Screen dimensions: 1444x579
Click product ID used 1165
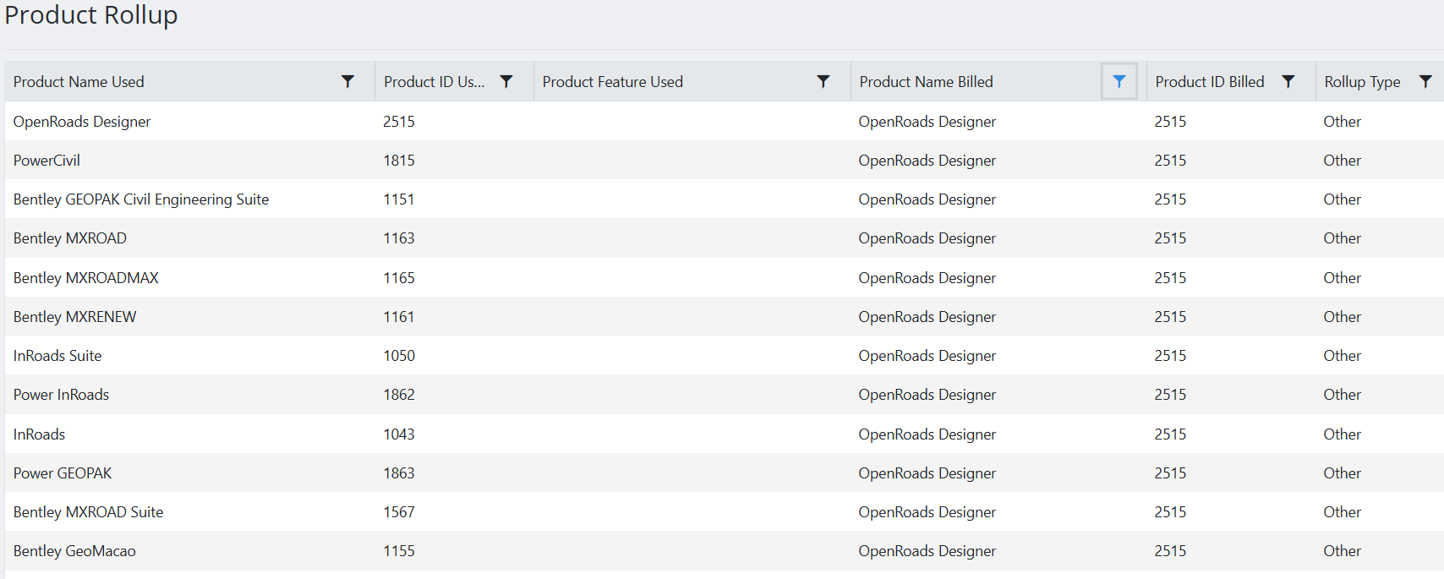[399, 278]
